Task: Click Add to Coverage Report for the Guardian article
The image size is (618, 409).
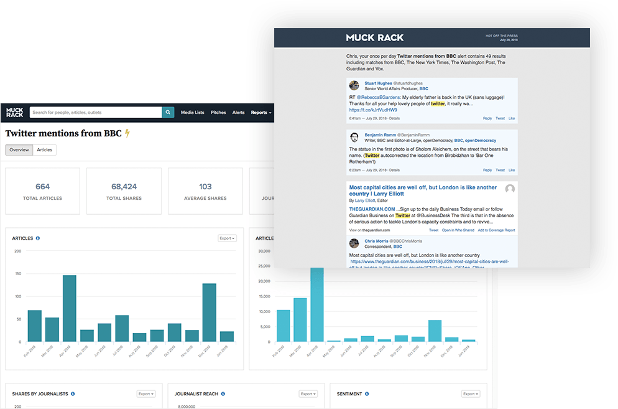Action: click(x=496, y=230)
